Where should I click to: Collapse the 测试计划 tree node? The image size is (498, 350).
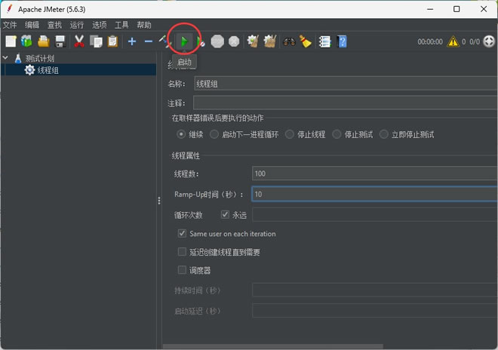pyautogui.click(x=5, y=58)
